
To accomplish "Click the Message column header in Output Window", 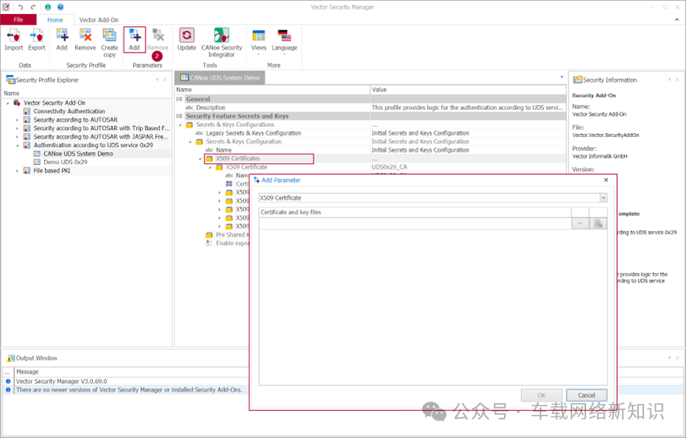I will point(28,371).
